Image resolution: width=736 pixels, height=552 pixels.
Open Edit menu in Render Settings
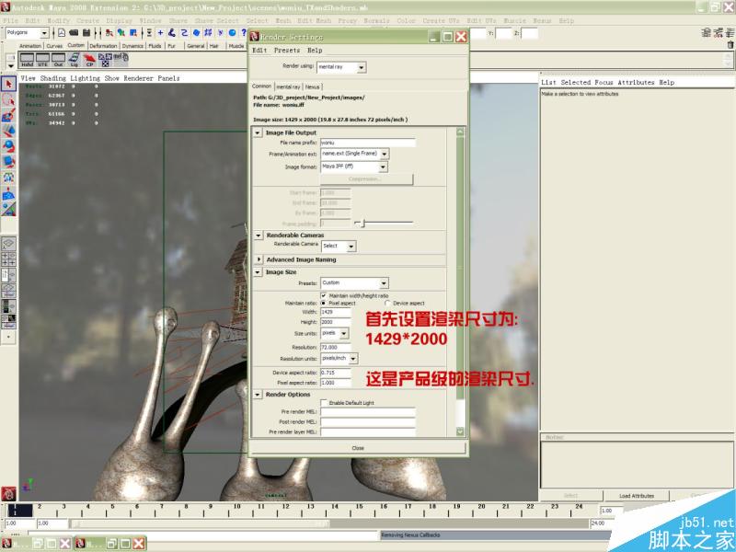[x=259, y=51]
